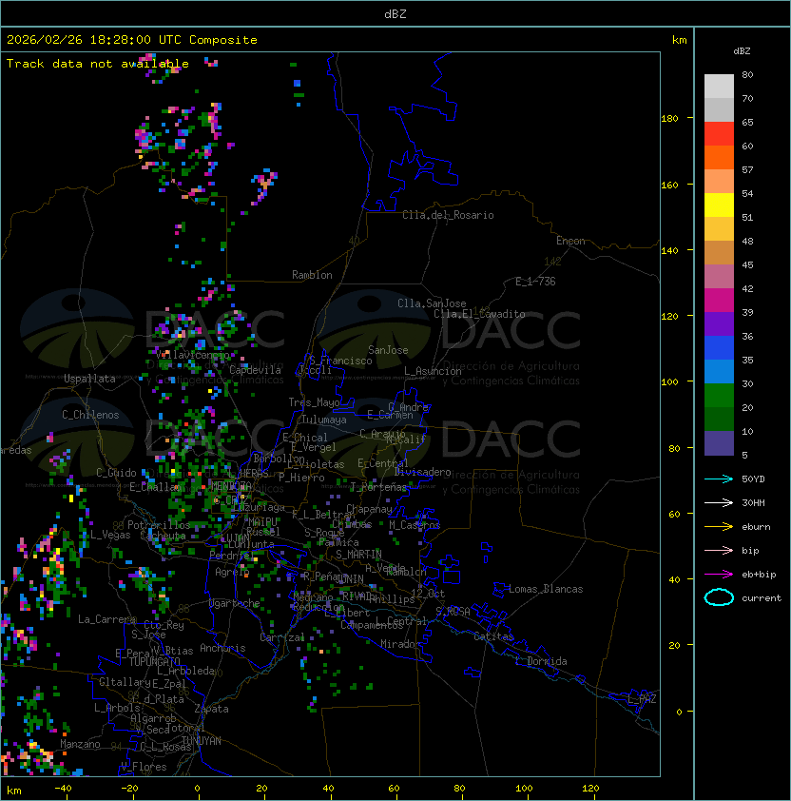Click the Dorrida location label

click(x=547, y=661)
